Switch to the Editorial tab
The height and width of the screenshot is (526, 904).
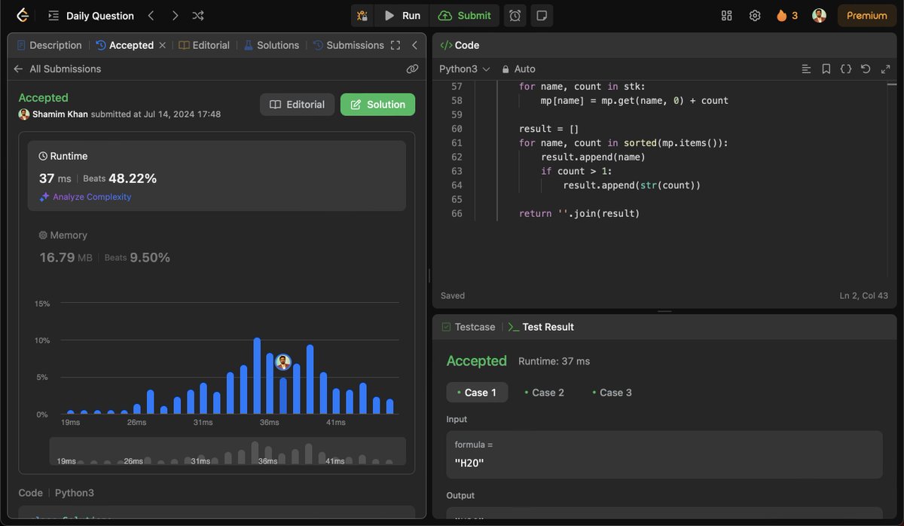(204, 45)
